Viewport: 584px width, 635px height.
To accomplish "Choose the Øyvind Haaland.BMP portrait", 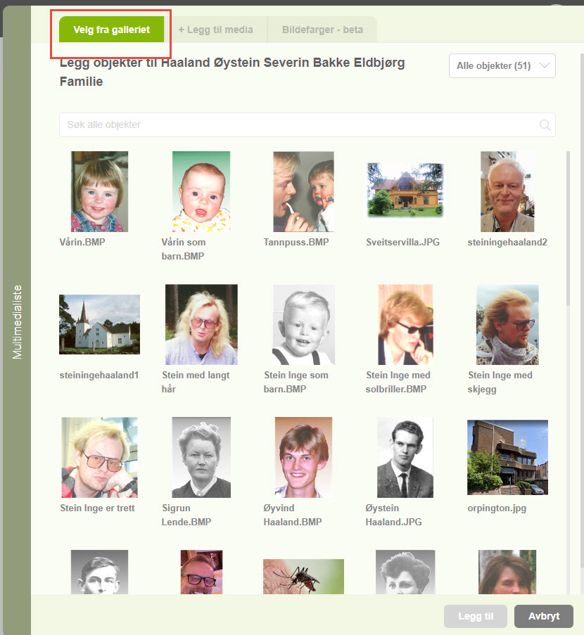I will (303, 457).
